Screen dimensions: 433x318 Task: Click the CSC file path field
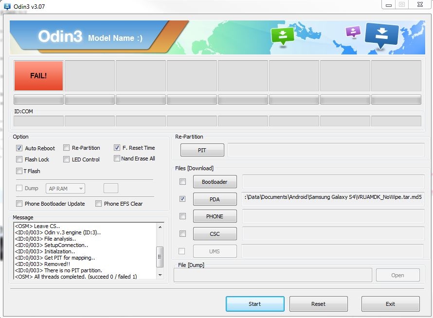tap(333, 233)
